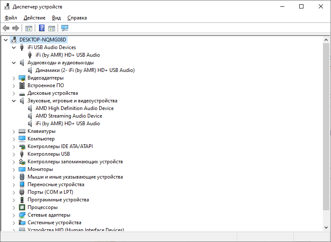Select the Системные устройства label
The height and width of the screenshot is (242, 331).
coord(54,223)
